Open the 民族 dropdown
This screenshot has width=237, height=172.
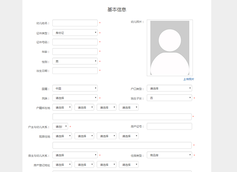pos(75,98)
